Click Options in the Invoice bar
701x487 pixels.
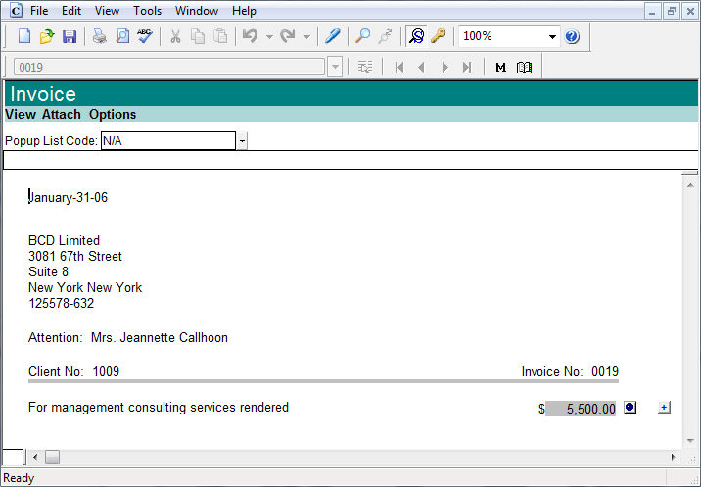pos(113,114)
